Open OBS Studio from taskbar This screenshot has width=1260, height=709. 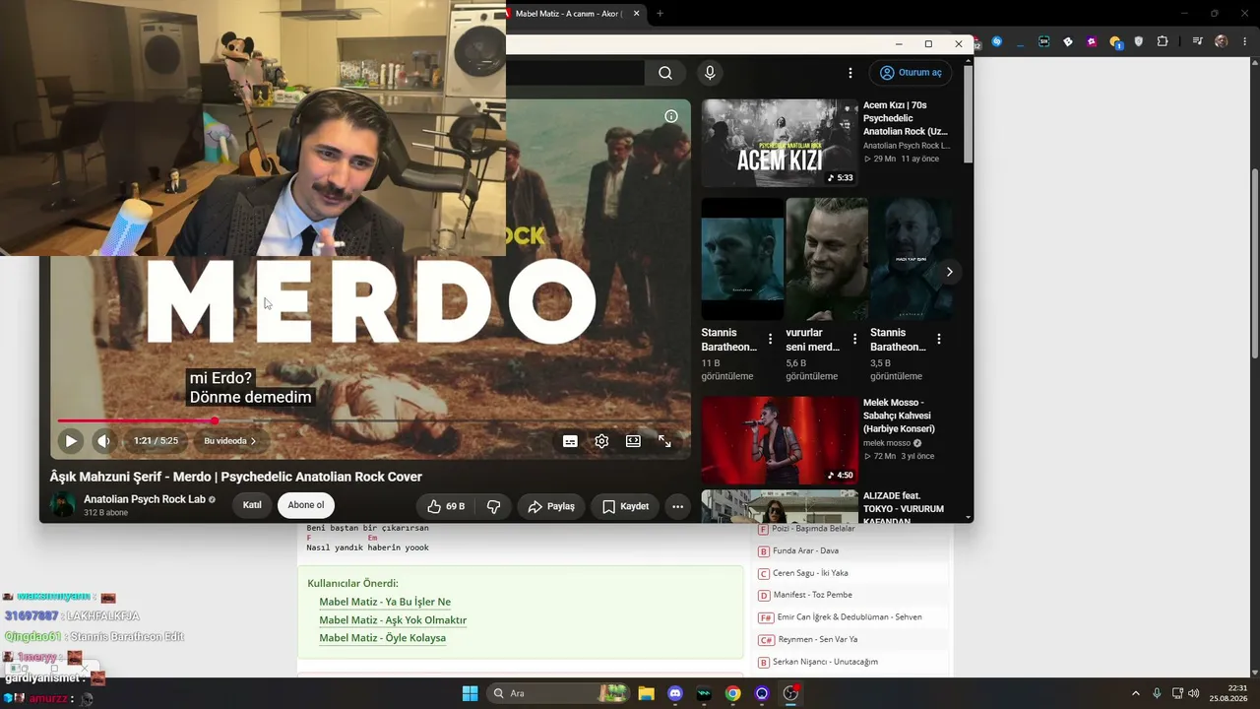(790, 693)
